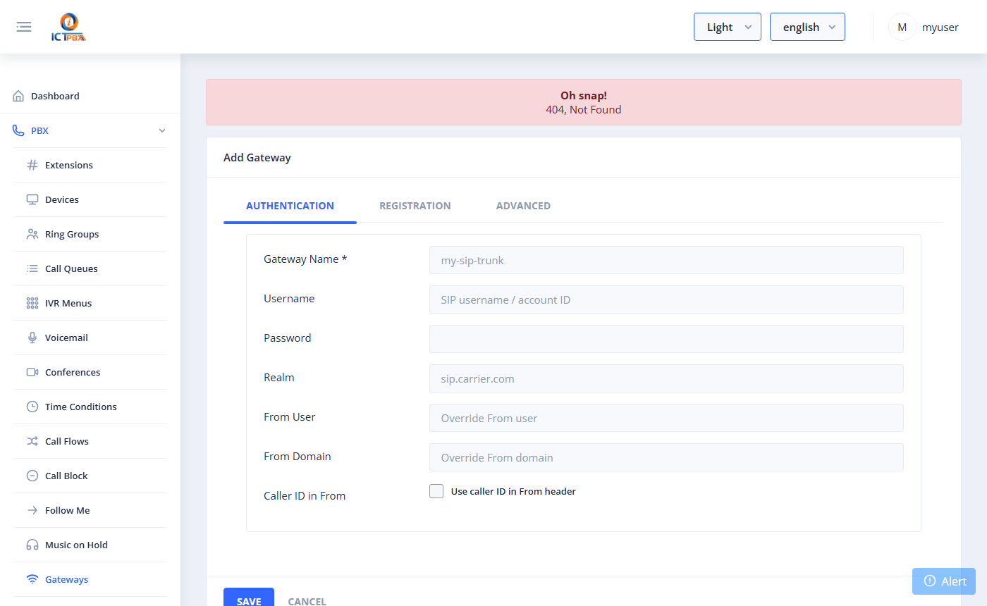Go to the Call Flows page
Screen dimensions: 987x606
[90, 441]
